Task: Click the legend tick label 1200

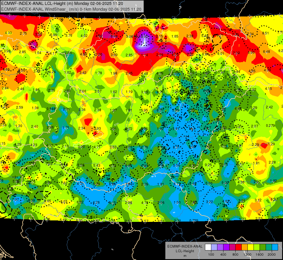Action: [247, 255]
